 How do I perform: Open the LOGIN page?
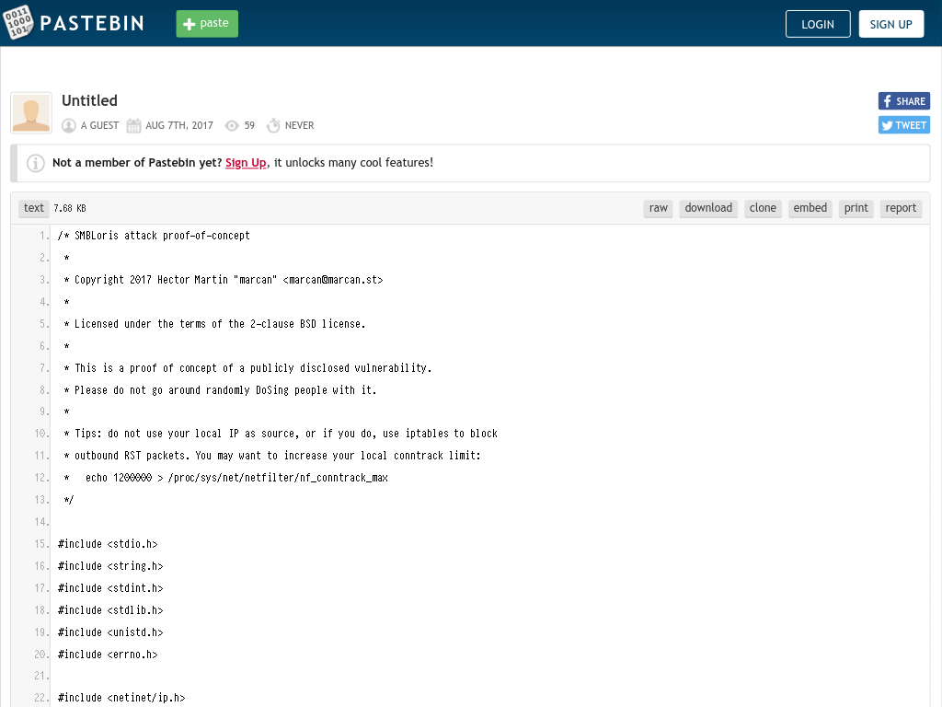(x=818, y=24)
